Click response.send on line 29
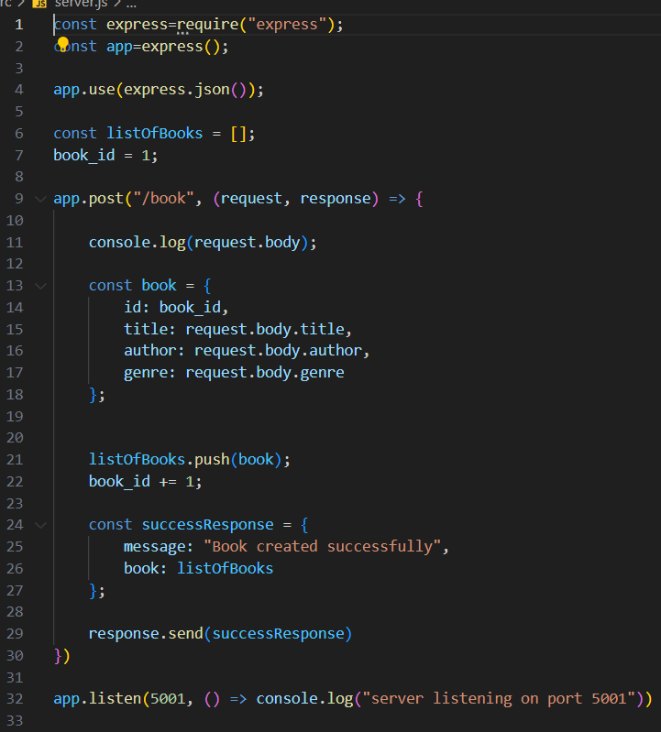 146,633
